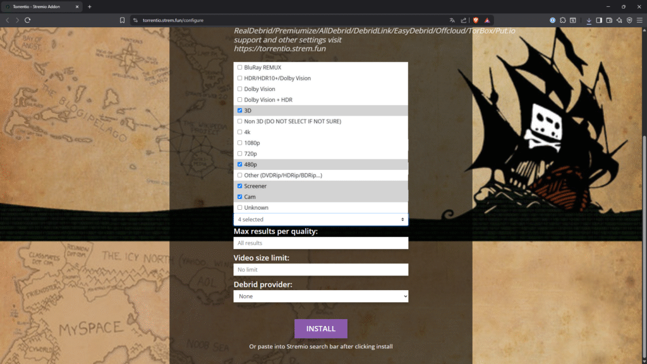The width and height of the screenshot is (647, 364).
Task: Click the 'Video size limit:' label
Action: 261,258
